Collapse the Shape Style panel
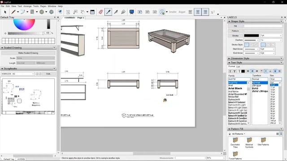 [229, 21]
